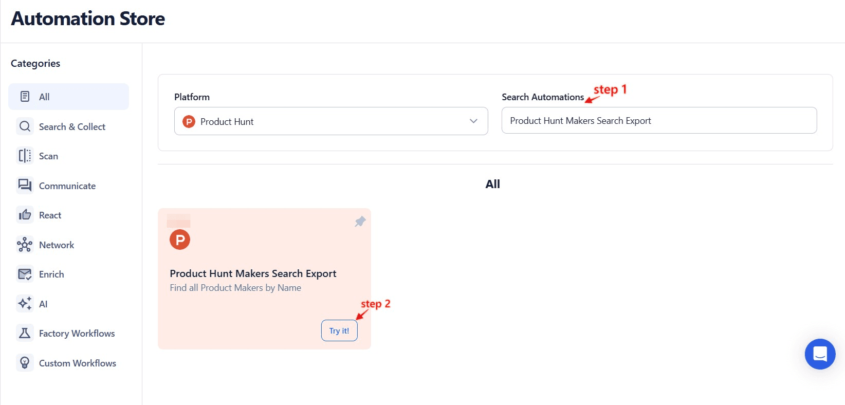This screenshot has height=405, width=845.
Task: Click the Automation Store heading
Action: pos(87,19)
